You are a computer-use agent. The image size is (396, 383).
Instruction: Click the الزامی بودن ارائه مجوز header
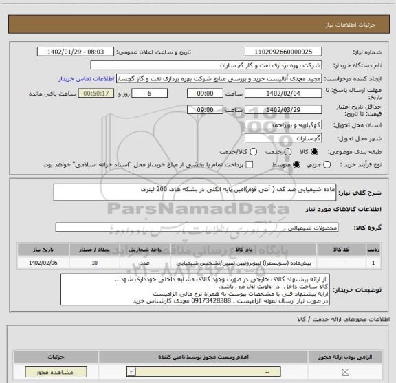coord(345,357)
